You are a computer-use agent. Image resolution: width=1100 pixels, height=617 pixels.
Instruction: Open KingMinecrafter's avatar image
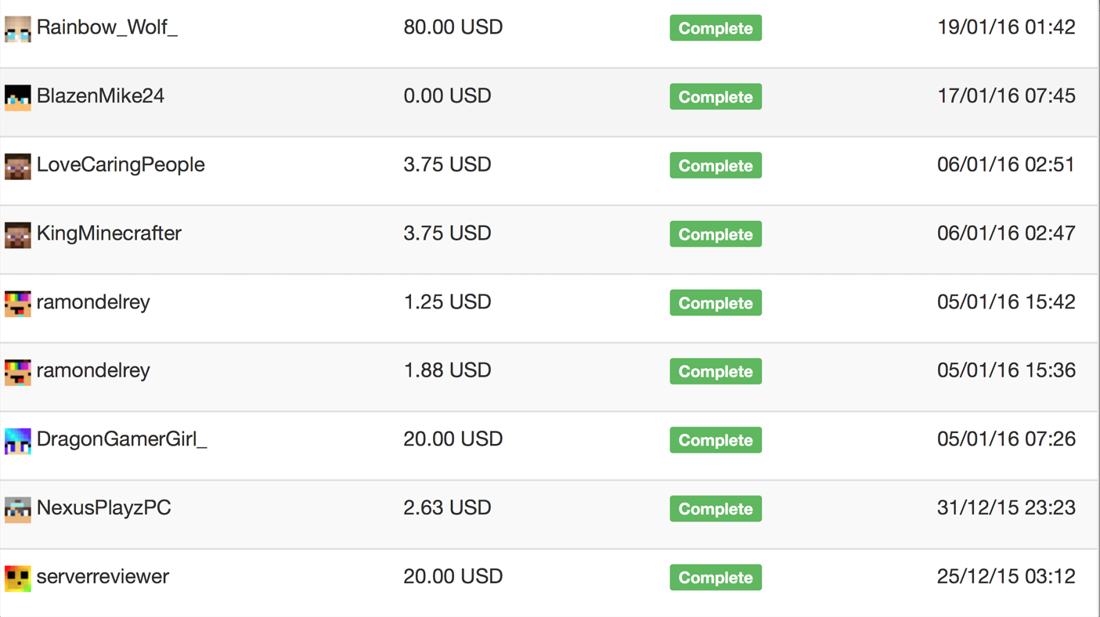pos(17,234)
